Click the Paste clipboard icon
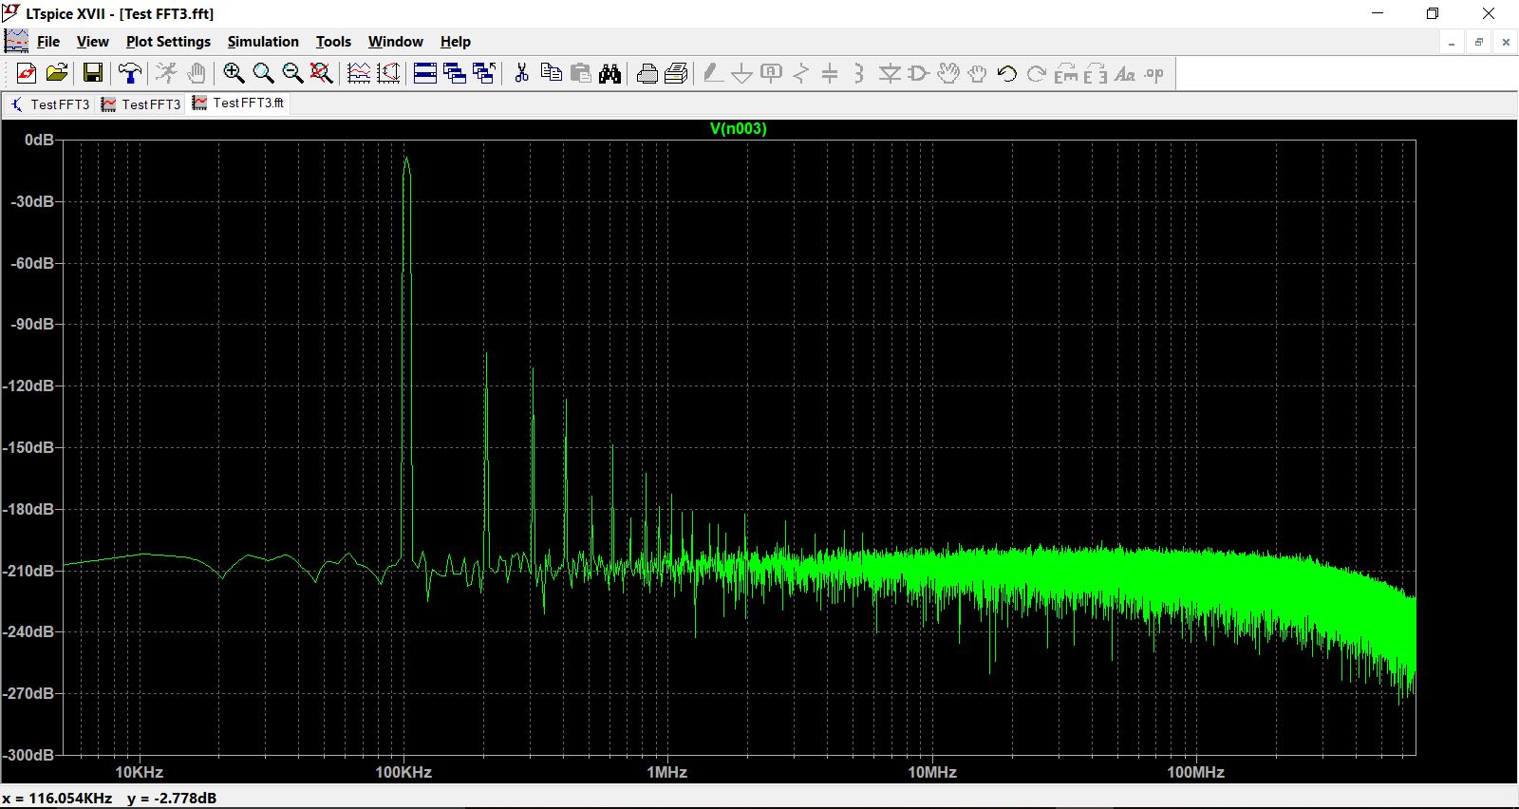 (580, 73)
